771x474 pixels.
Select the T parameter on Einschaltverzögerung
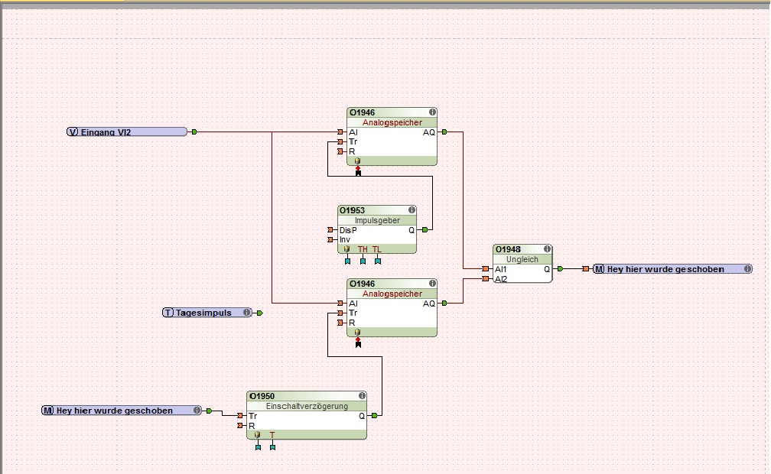point(272,435)
